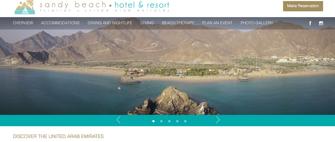The height and width of the screenshot is (142, 335).
Task: Open the Photo Gallery menu item
Action: point(257,23)
